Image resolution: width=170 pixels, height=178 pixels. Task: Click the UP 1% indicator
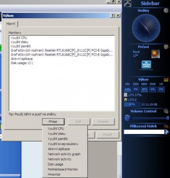tap(161, 89)
